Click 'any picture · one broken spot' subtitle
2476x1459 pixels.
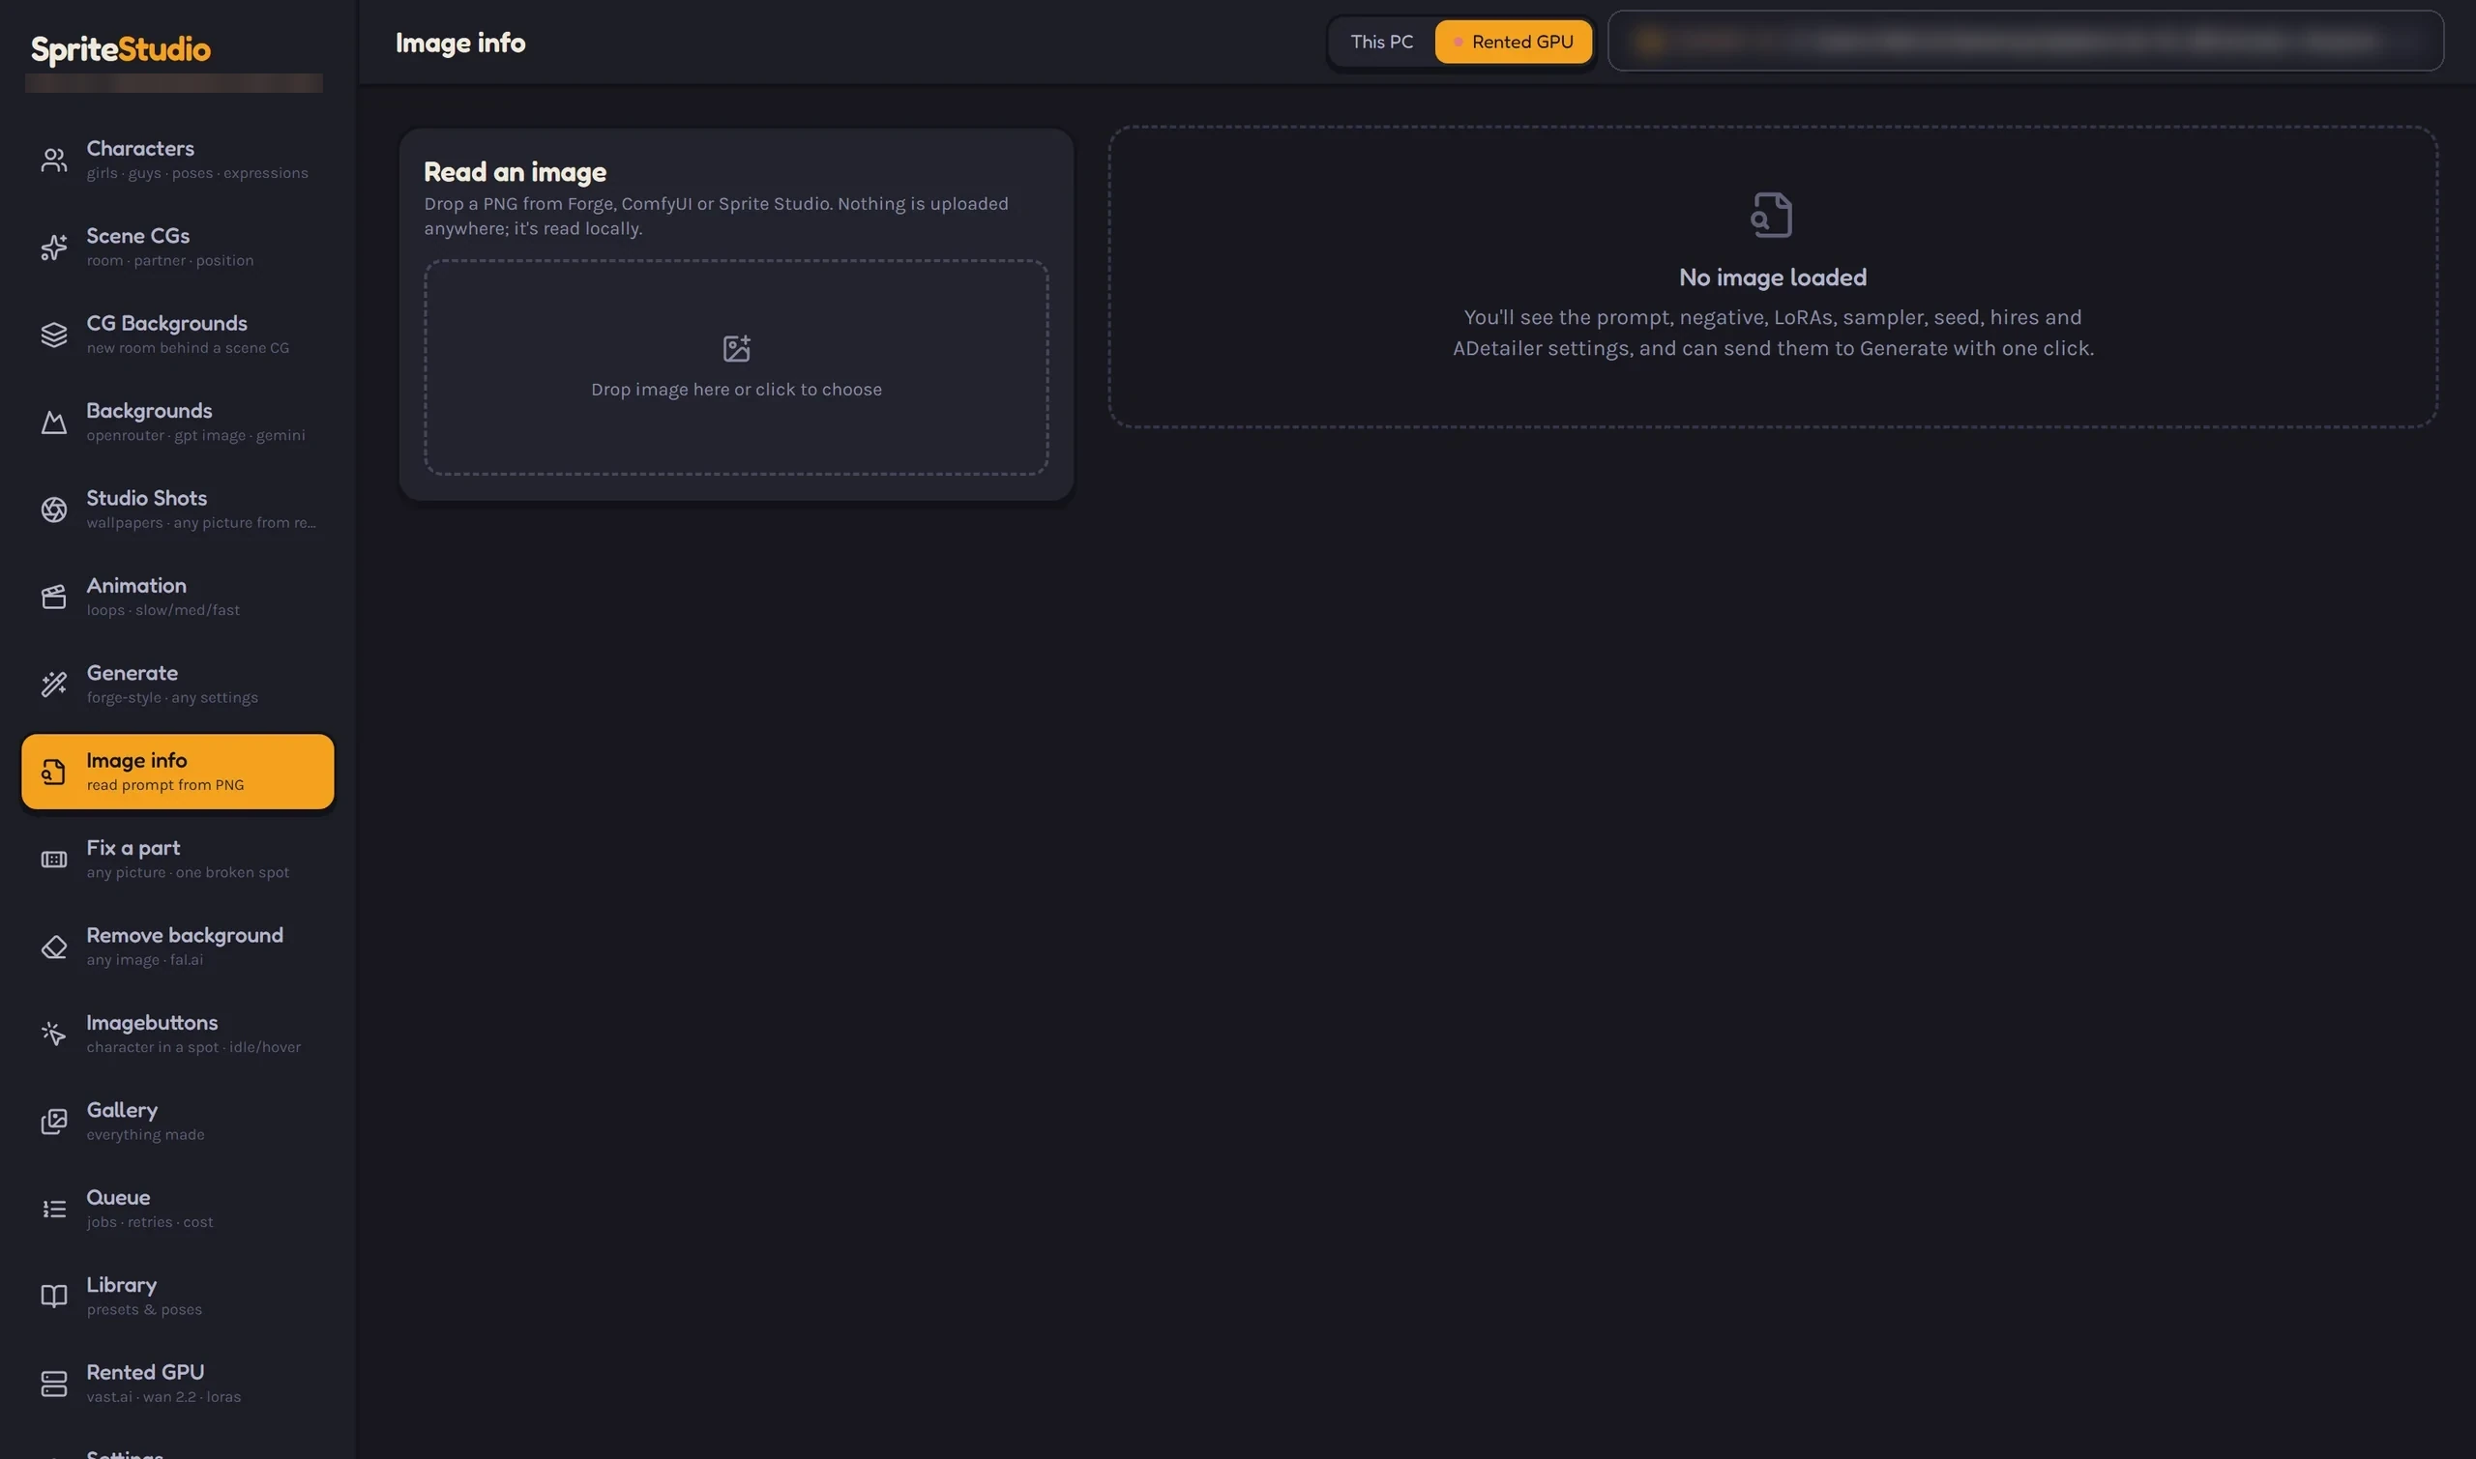pyautogui.click(x=188, y=872)
